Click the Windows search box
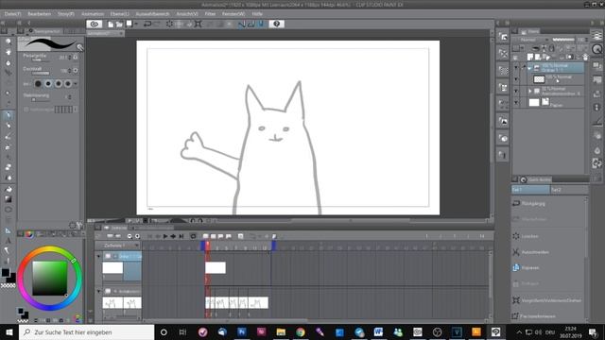Screen dimensions: 605x340 pyautogui.click(x=86, y=331)
